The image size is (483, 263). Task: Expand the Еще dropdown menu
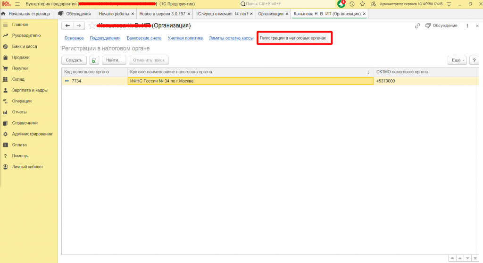(457, 60)
